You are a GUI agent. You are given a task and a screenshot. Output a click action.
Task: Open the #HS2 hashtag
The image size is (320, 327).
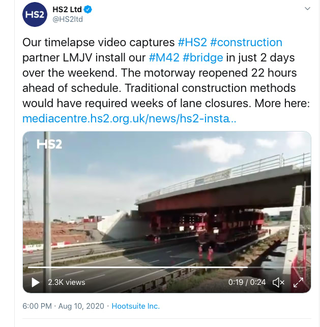click(x=192, y=42)
